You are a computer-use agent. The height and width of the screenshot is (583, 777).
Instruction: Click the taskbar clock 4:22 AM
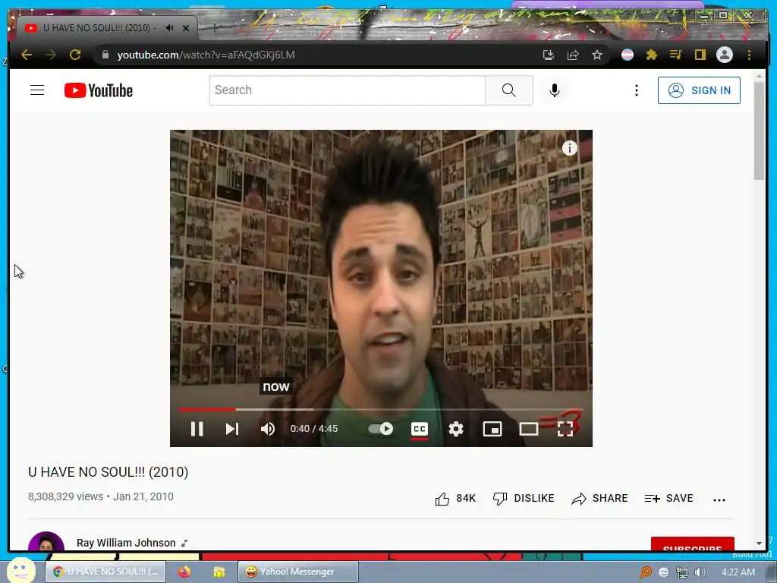pos(738,572)
